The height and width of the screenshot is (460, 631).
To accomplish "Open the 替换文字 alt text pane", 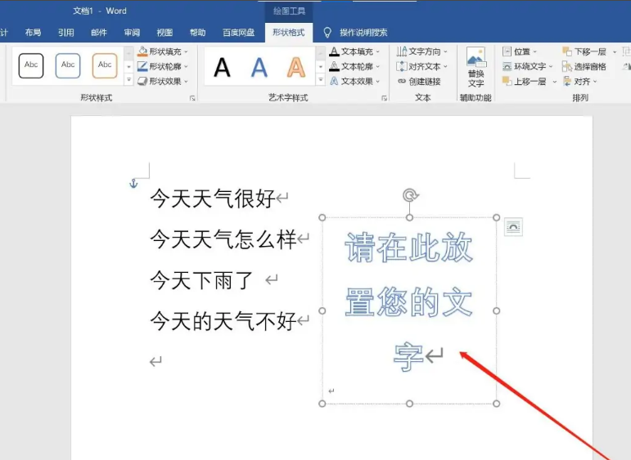I will click(476, 67).
